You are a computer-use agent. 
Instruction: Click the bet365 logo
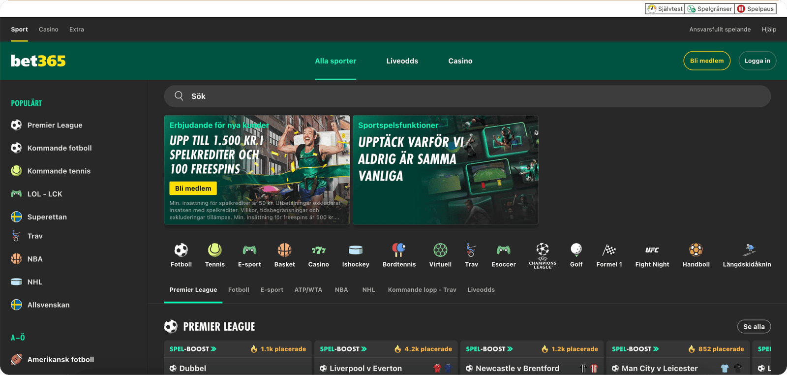[38, 61]
